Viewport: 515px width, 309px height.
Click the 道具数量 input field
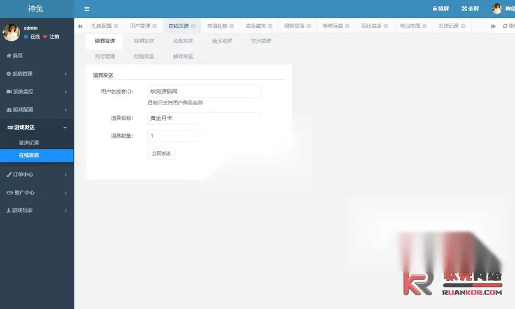173,136
